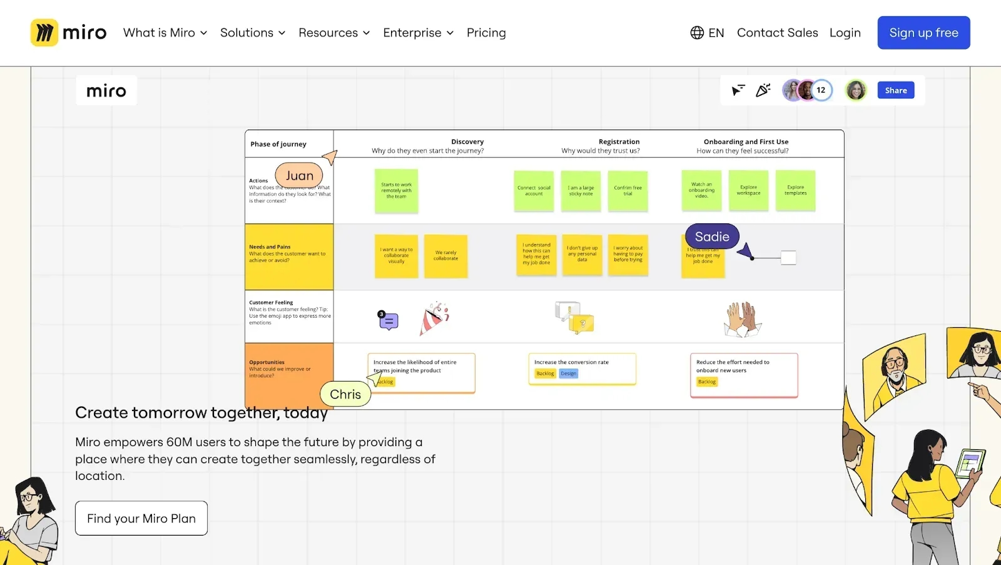
Task: Expand the Solutions dropdown
Action: coord(253,33)
